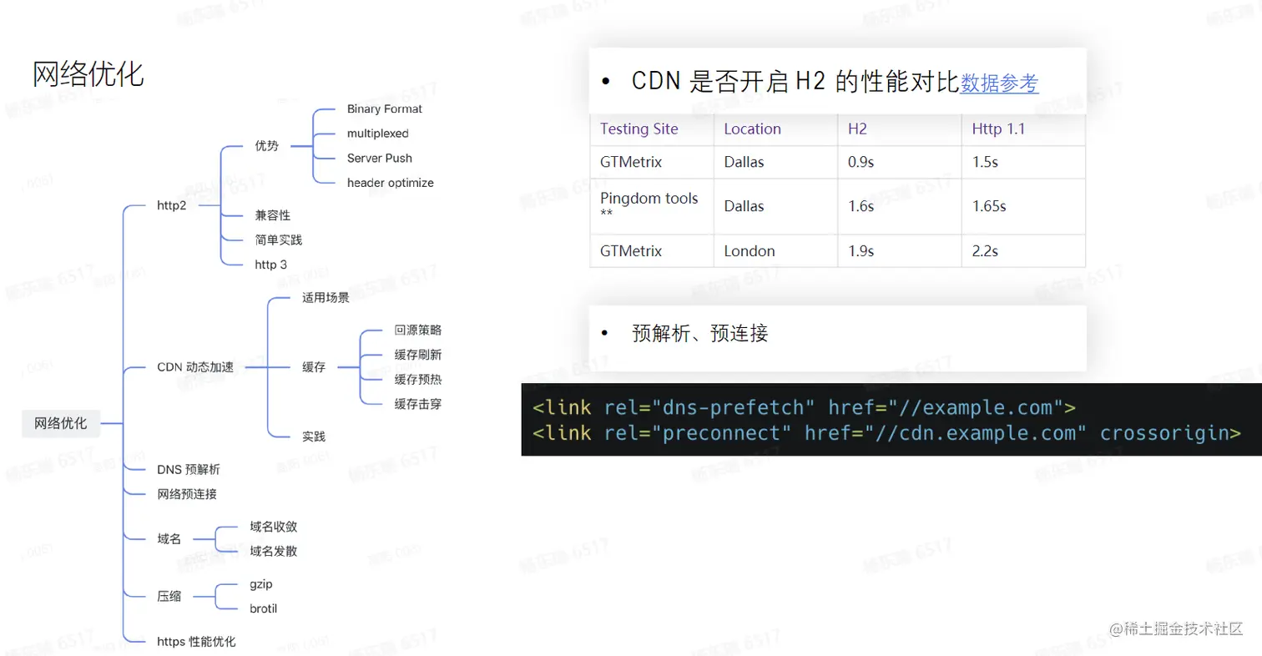Click the 适用场景 node
The image size is (1262, 656).
[326, 297]
